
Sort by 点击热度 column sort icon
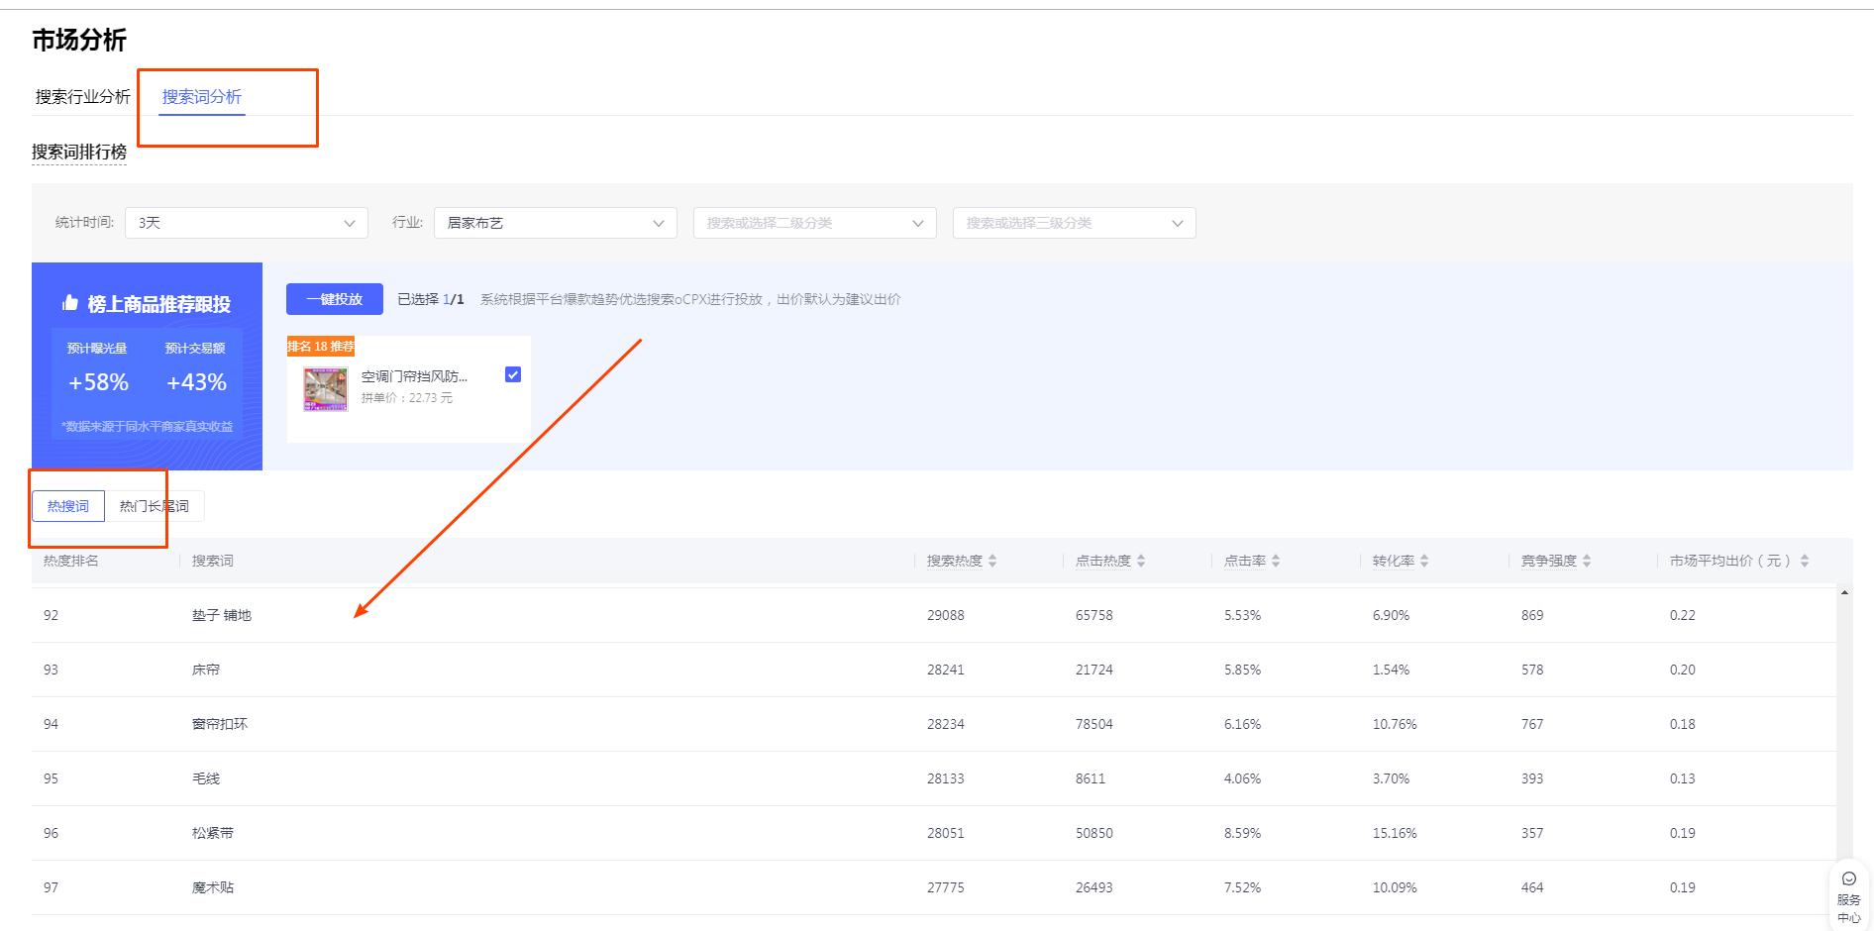click(x=1141, y=561)
